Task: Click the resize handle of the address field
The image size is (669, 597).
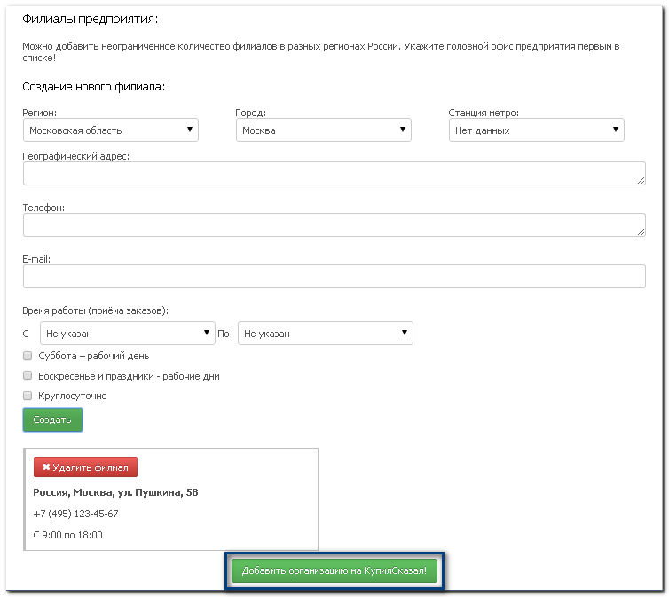Action: 641,180
